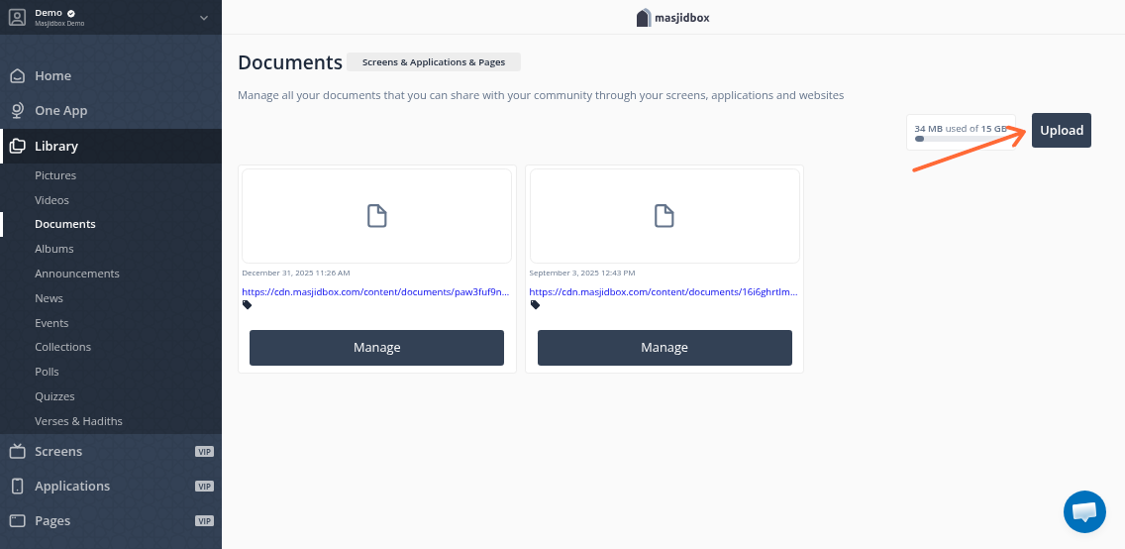Viewport: 1125px width, 549px height.
Task: Go to Pictures in Library
Action: tap(55, 175)
